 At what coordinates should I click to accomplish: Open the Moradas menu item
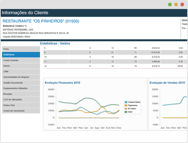pos(21,94)
